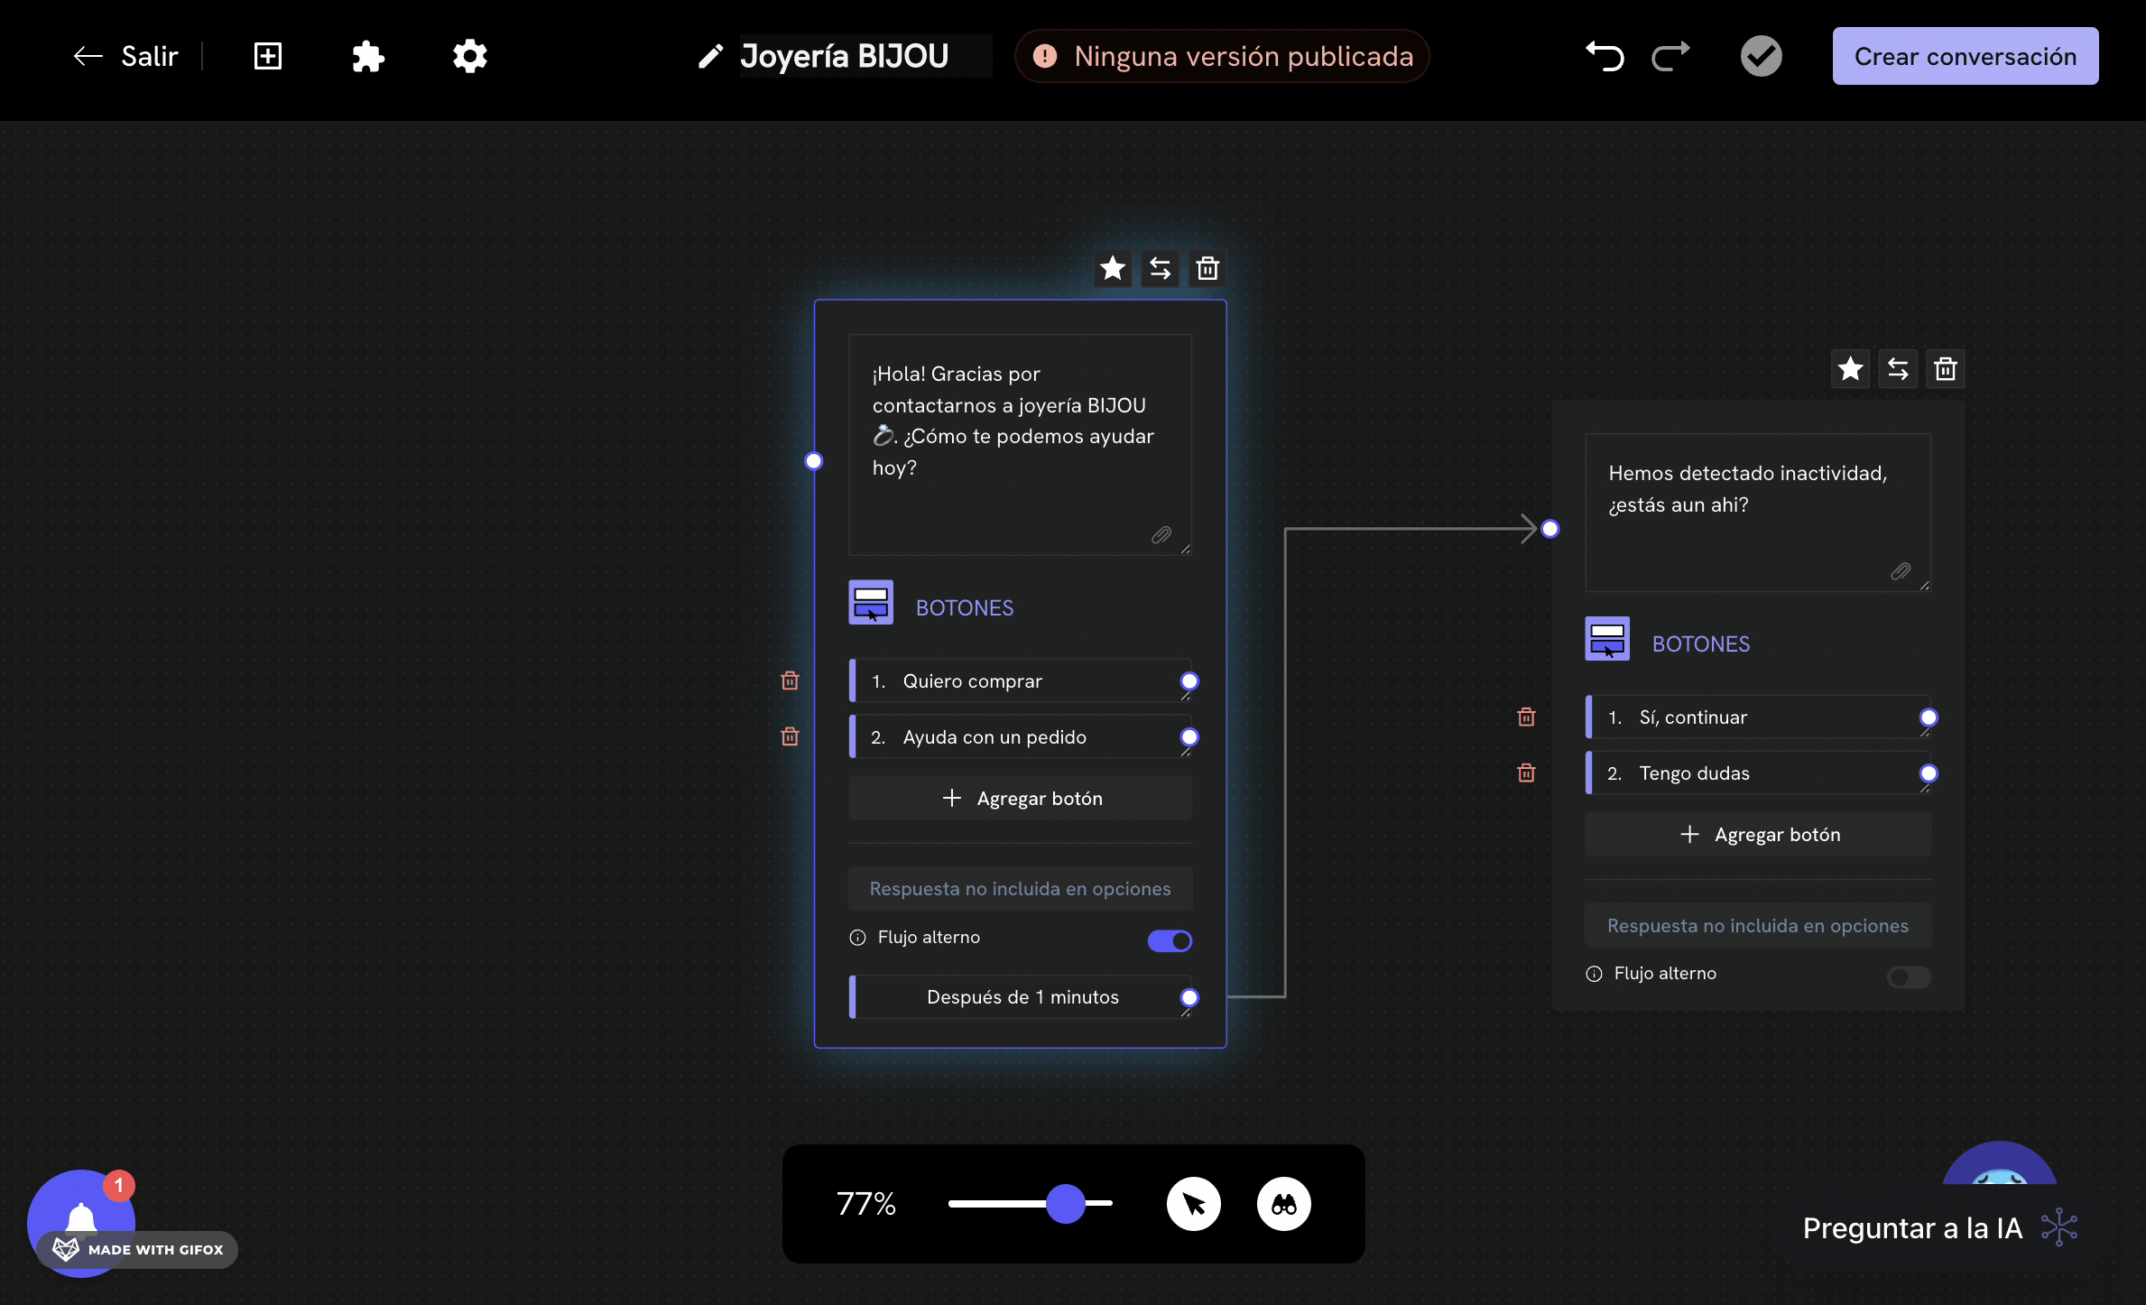Image resolution: width=2146 pixels, height=1305 pixels.
Task: Open the integrations puzzle icon
Action: click(367, 56)
